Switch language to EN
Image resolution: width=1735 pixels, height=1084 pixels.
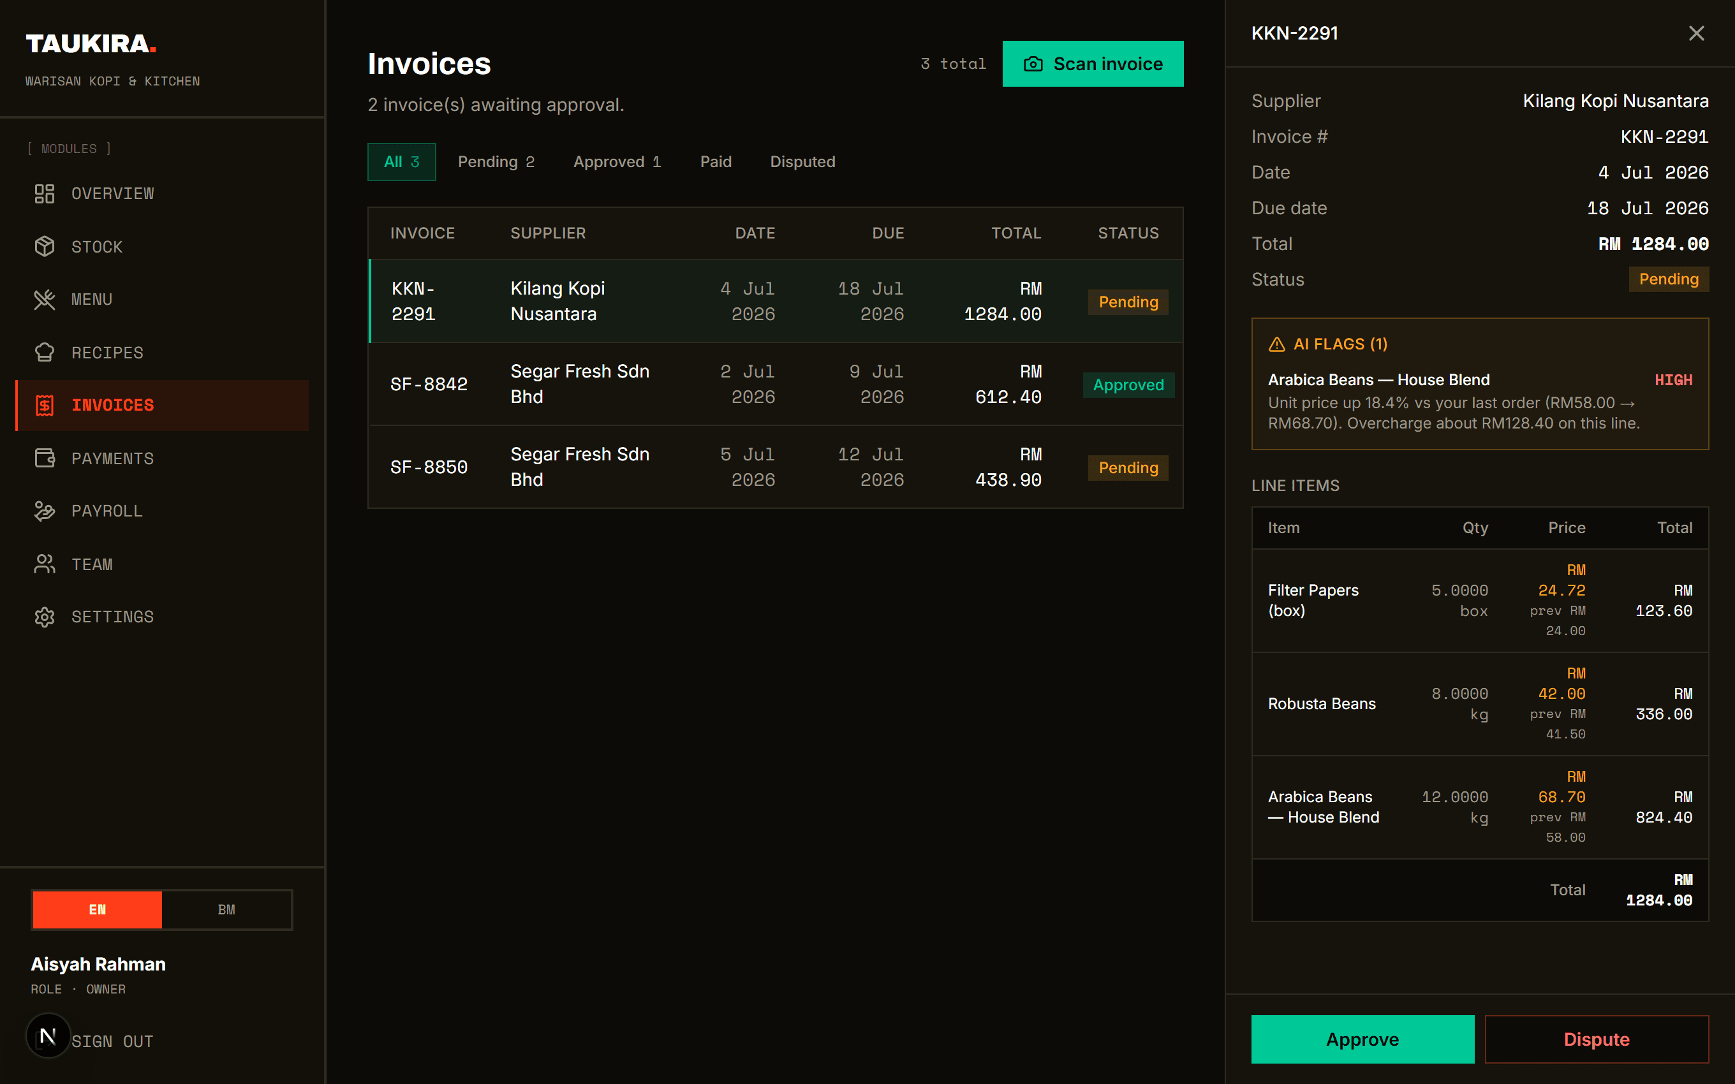[98, 910]
